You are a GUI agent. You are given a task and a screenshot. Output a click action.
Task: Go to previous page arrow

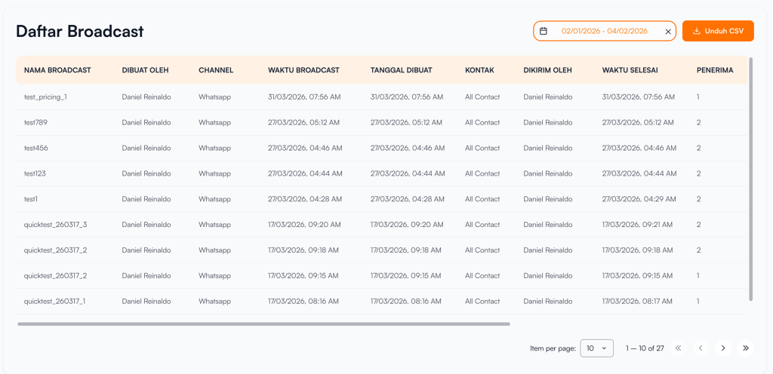point(701,348)
